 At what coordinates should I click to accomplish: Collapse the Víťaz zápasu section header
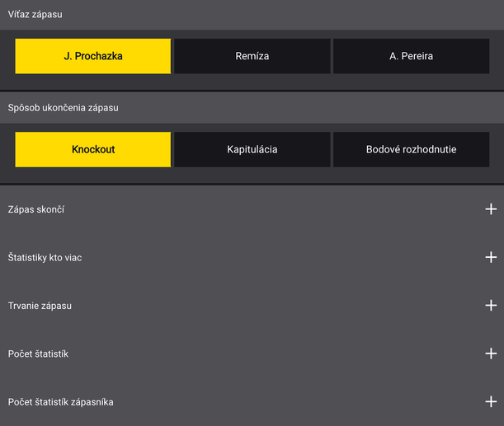tap(252, 15)
